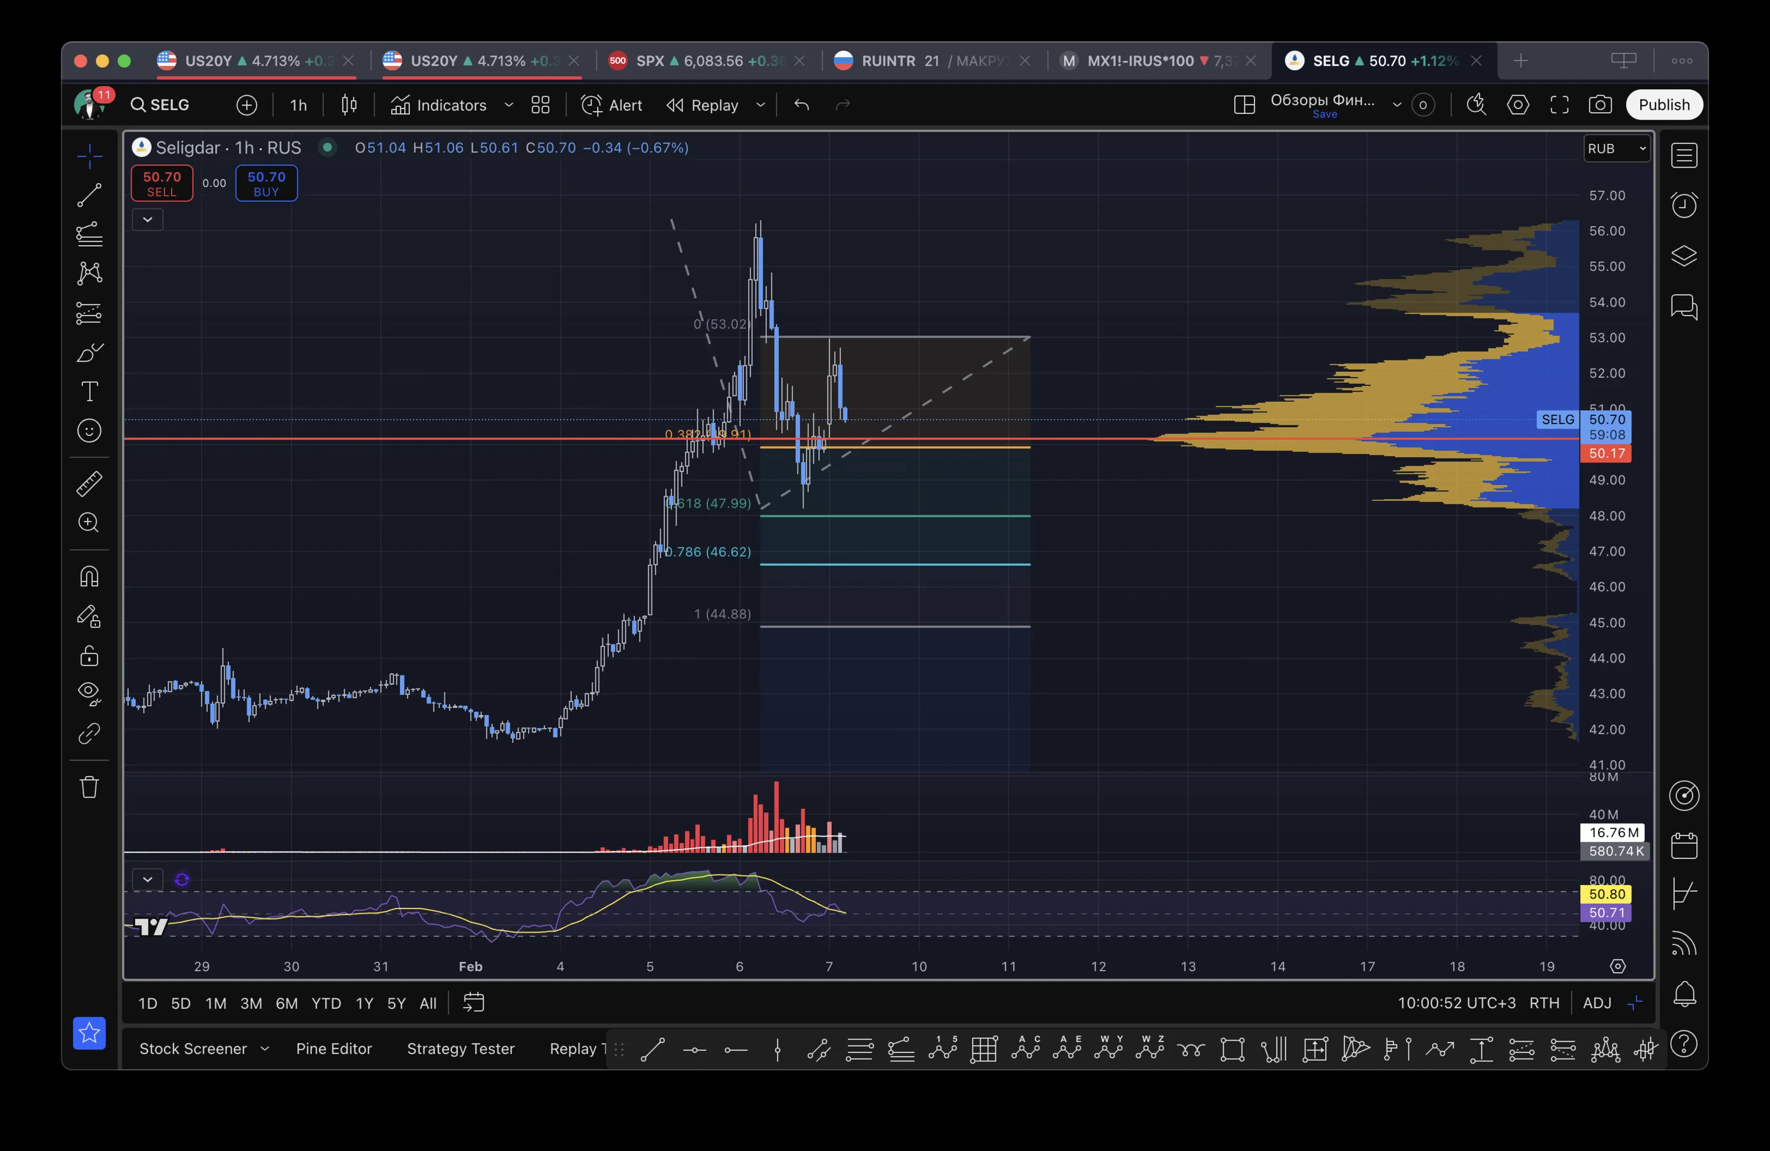The image size is (1770, 1151).
Task: Switch to the MX1!-IRUS*100 tab
Action: (x=1159, y=61)
